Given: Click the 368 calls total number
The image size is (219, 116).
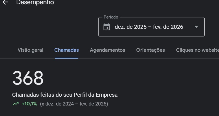Looking at the screenshot, I should pyautogui.click(x=28, y=78).
